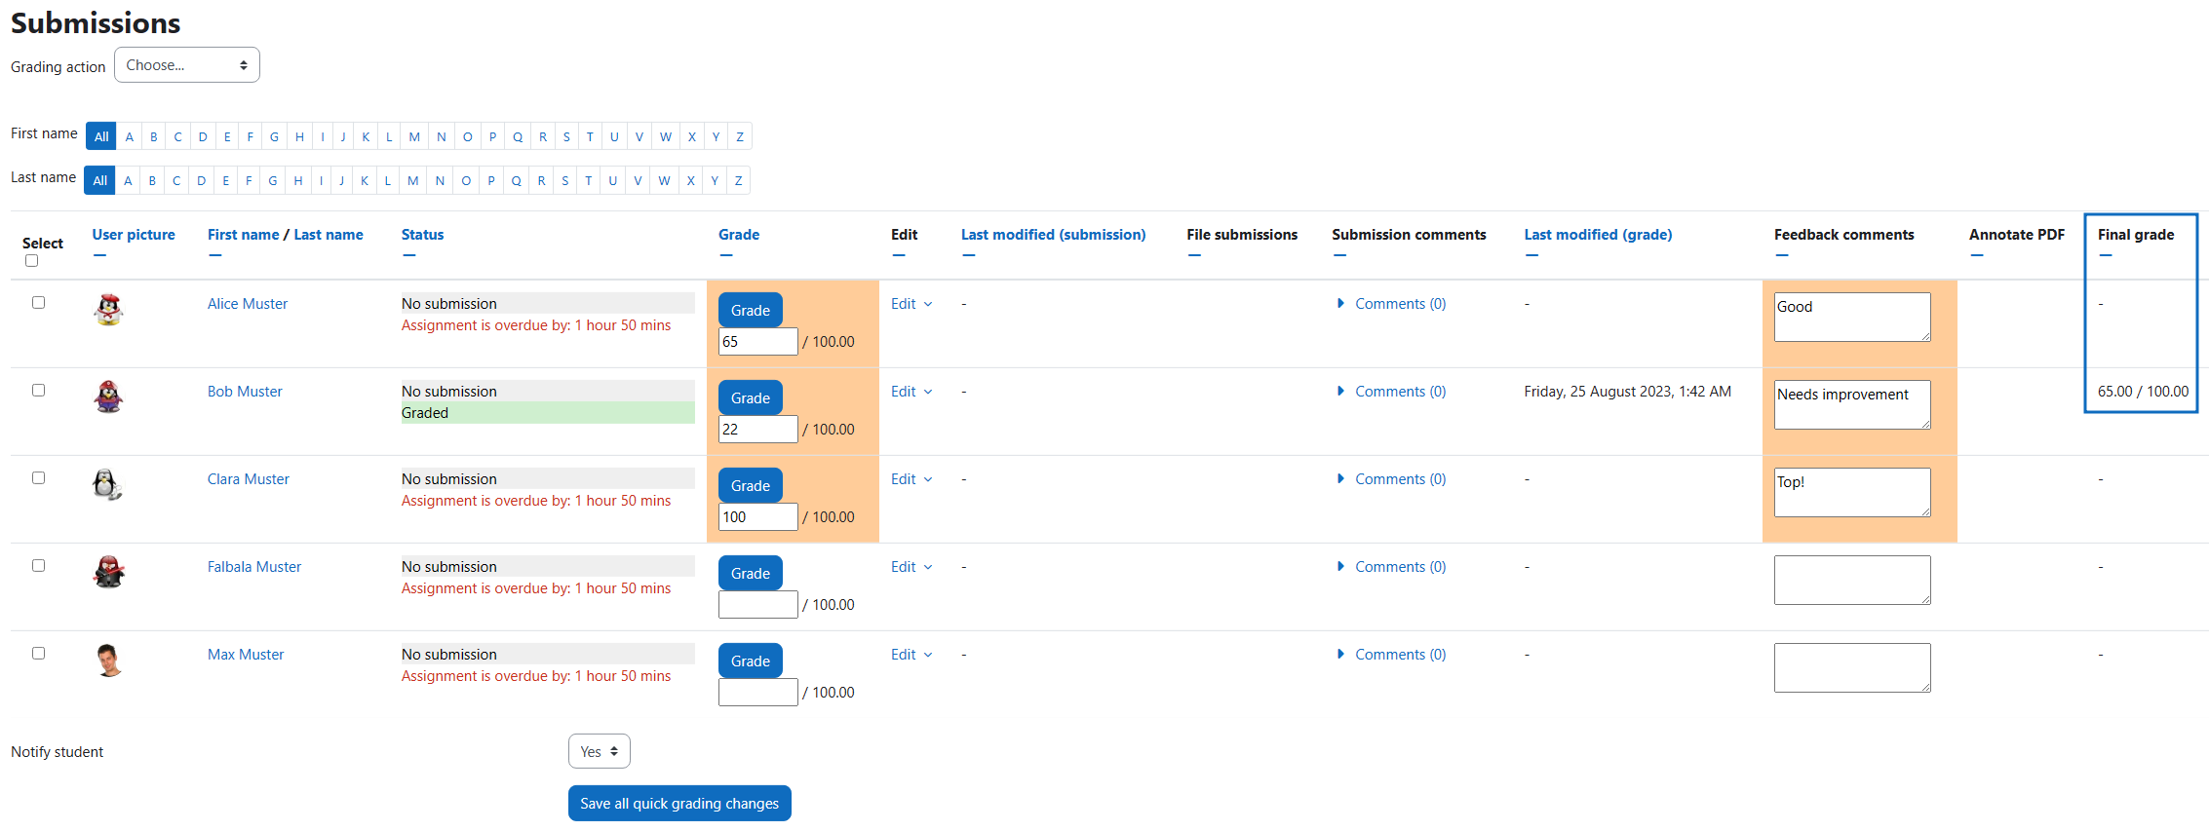Save all quick grading changes

tap(679, 804)
